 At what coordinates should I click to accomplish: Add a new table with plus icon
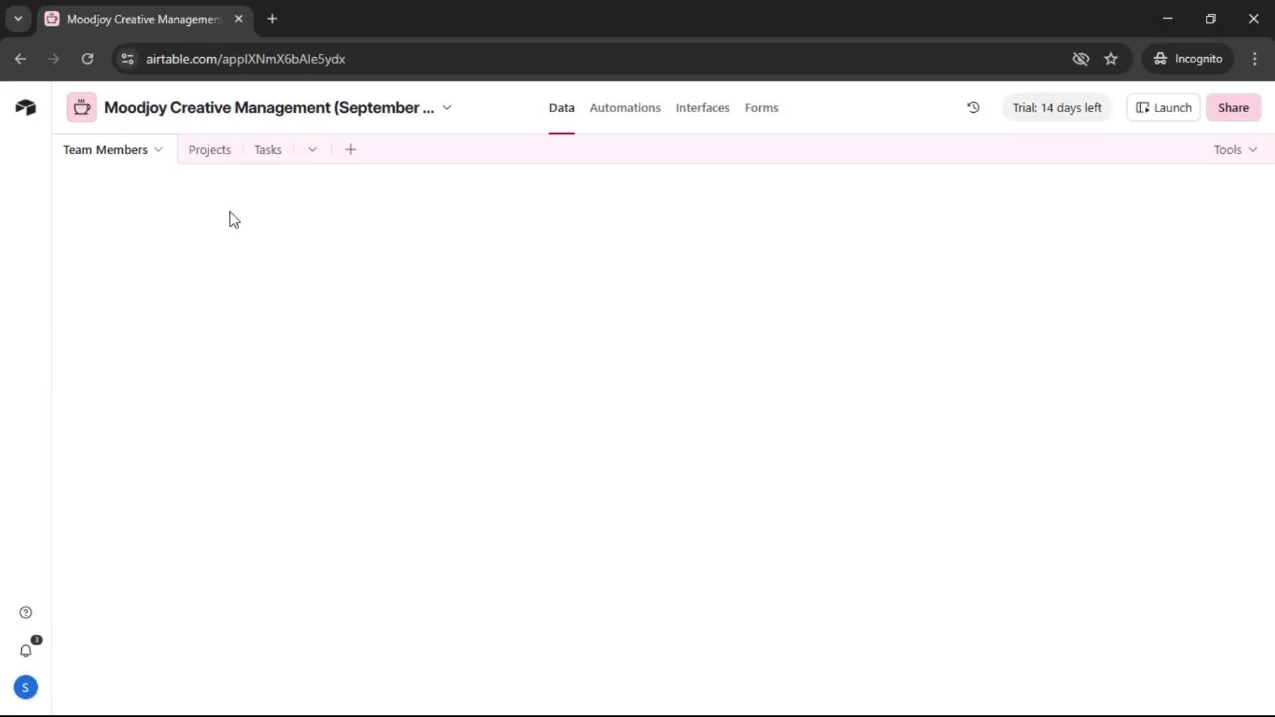click(x=351, y=149)
